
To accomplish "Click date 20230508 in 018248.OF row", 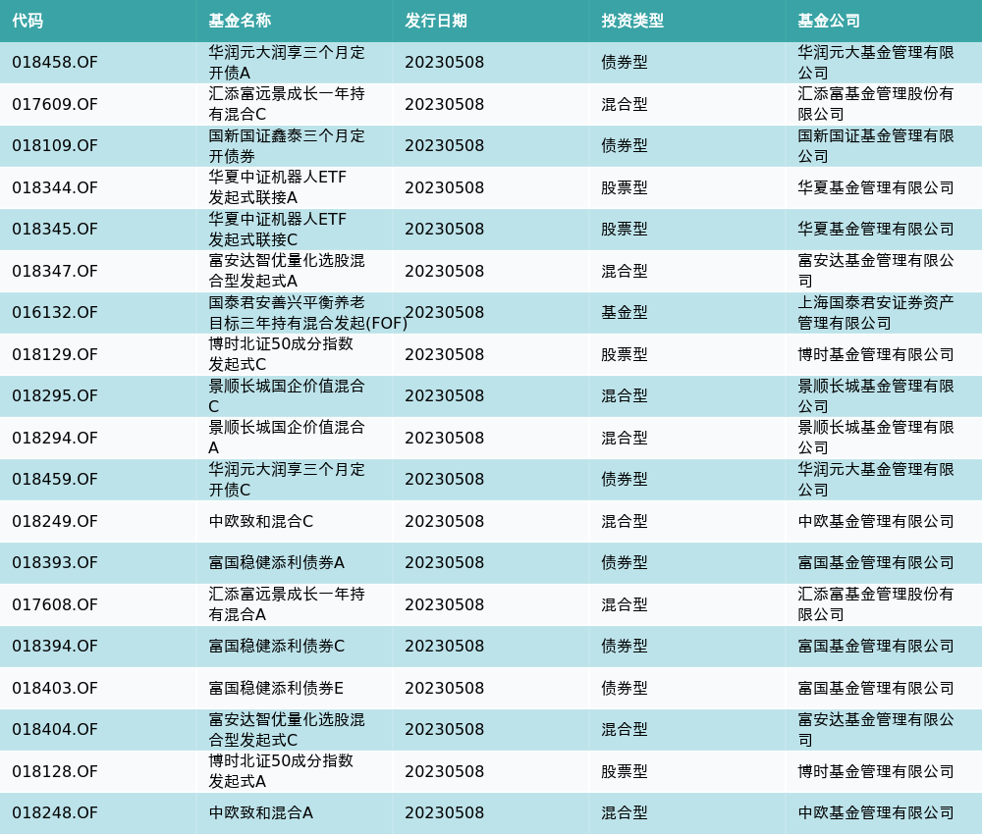I will (x=444, y=812).
